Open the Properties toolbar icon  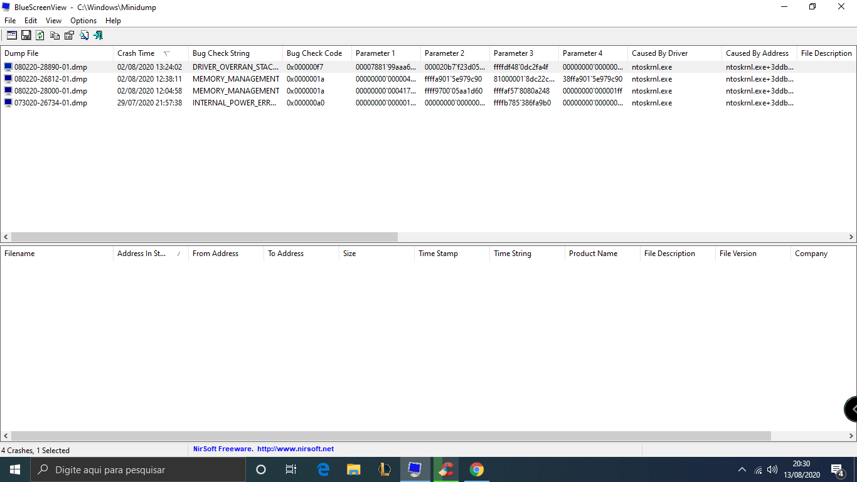[70, 35]
